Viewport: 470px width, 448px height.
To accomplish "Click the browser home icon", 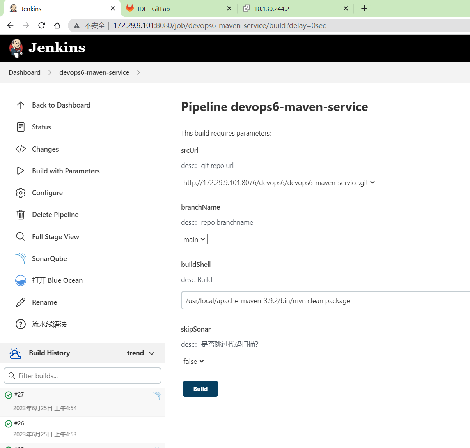I will [57, 25].
